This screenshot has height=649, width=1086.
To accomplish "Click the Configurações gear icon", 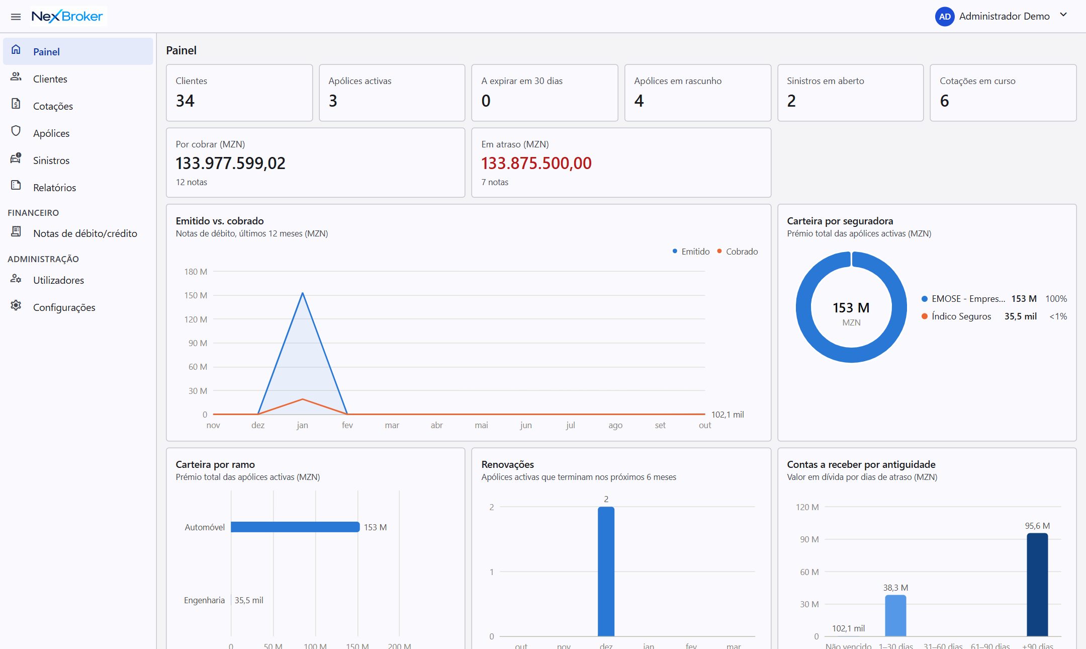I will tap(16, 305).
